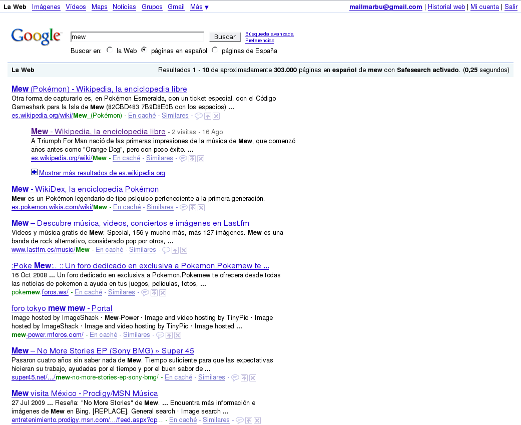The height and width of the screenshot is (425, 521).
Task: Open the www.lastfm.es/music/Mew URL link
Action: [x=51, y=250]
